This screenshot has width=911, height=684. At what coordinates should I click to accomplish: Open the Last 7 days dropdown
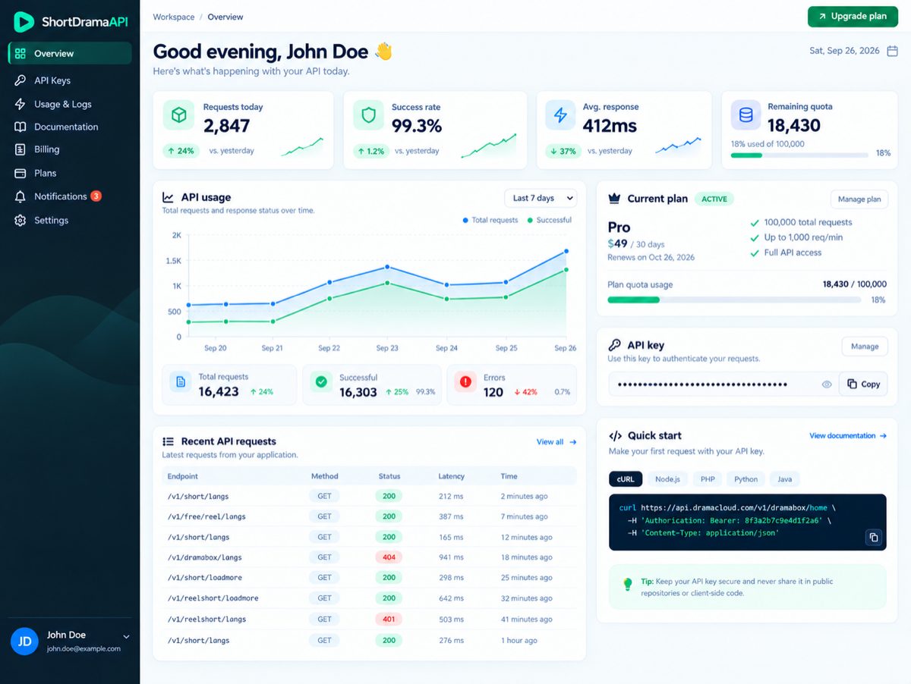(541, 198)
